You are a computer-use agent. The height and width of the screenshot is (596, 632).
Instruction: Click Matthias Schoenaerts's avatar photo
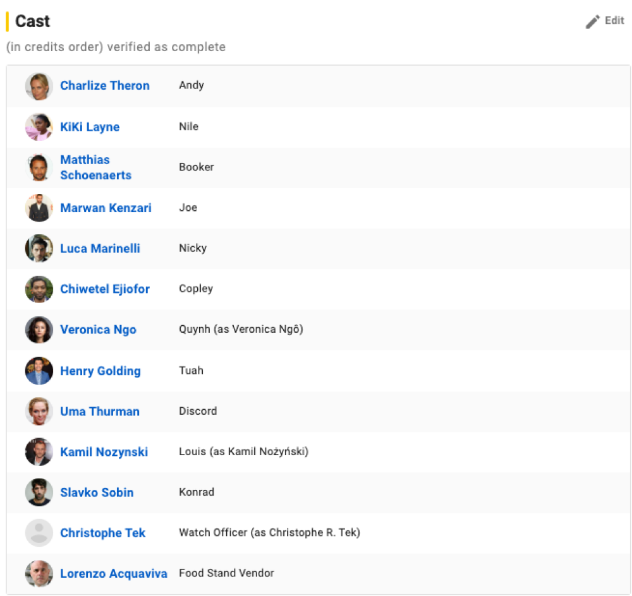[x=39, y=167]
